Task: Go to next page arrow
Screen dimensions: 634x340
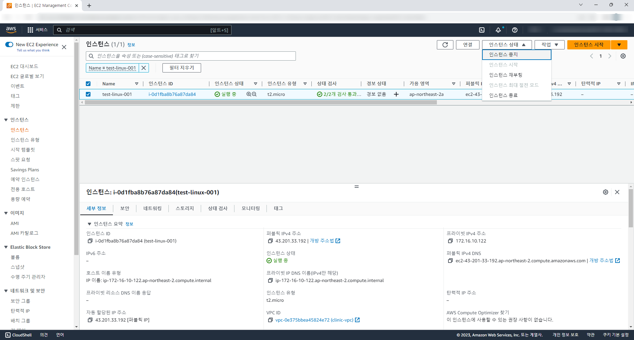Action: click(610, 56)
